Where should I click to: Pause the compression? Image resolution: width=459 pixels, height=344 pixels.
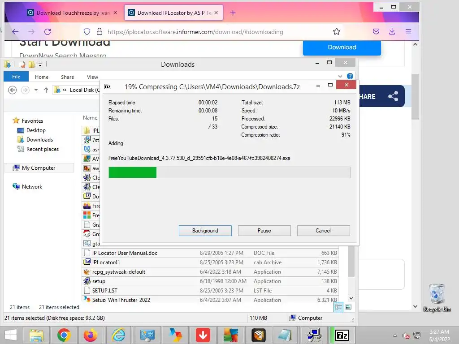coord(264,231)
